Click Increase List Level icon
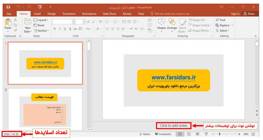The width and height of the screenshot is (263, 140). click(129, 21)
